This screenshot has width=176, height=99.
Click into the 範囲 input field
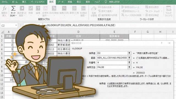[112, 58]
